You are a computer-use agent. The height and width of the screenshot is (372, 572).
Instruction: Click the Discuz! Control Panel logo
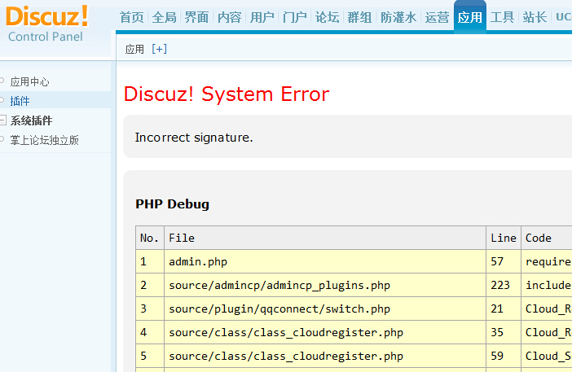[x=46, y=24]
